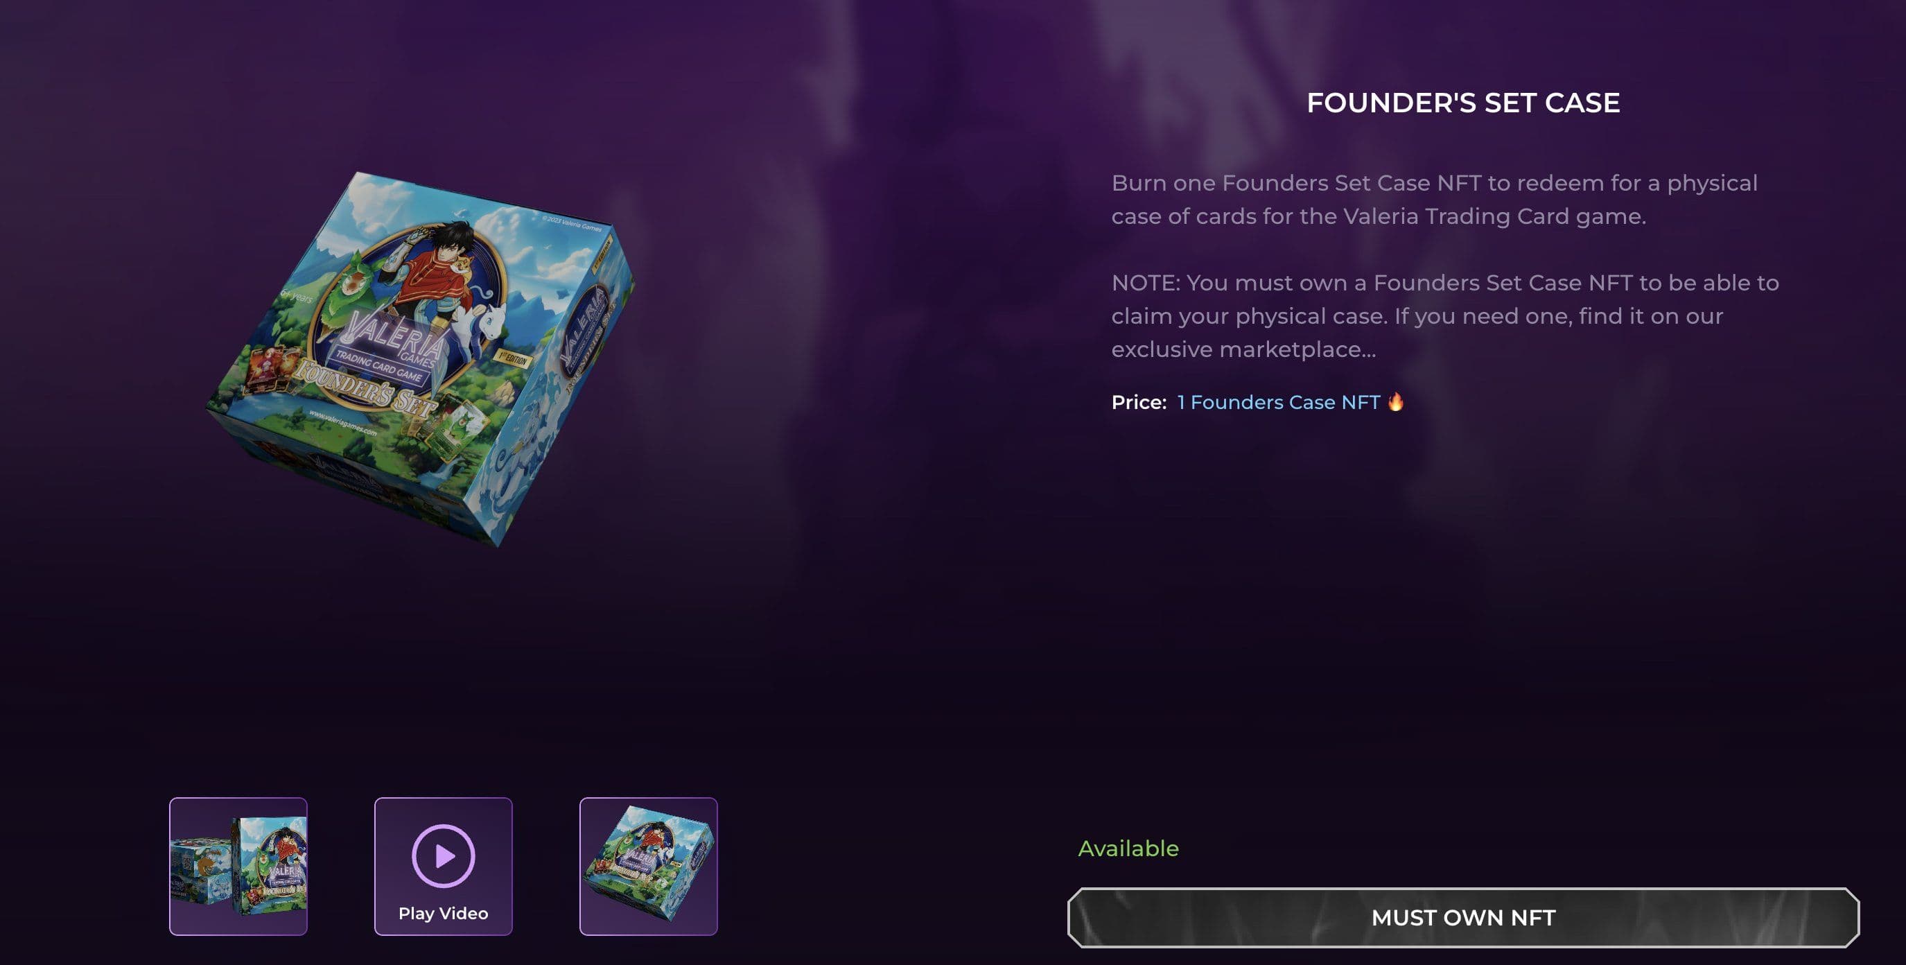The image size is (1906, 965).
Task: Select the angled single box thumbnail
Action: tap(648, 867)
